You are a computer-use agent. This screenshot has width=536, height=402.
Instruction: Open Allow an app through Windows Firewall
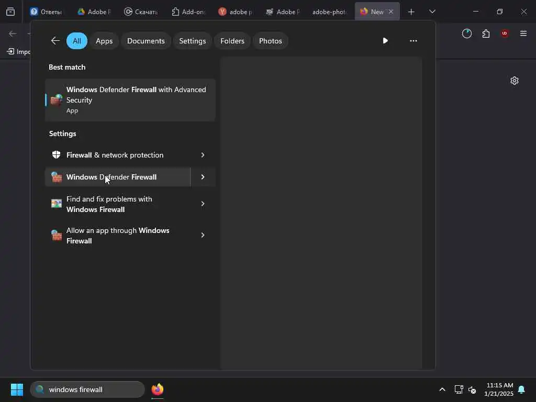(x=118, y=236)
